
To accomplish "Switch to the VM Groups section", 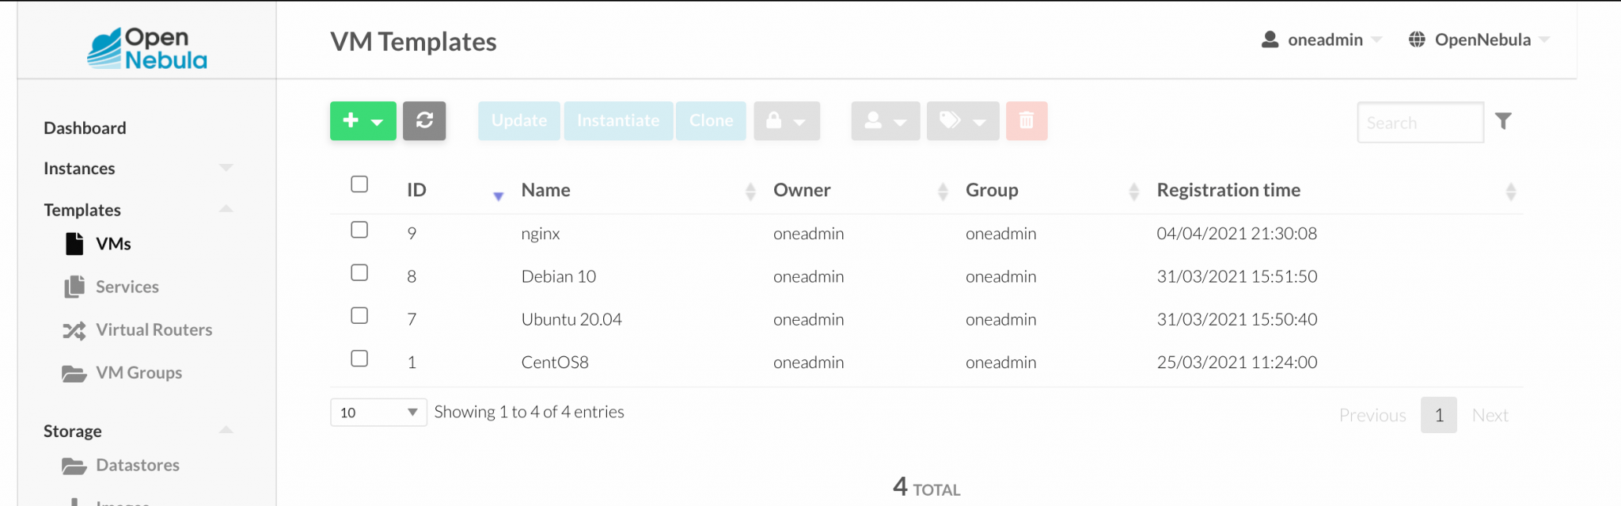I will 139,372.
